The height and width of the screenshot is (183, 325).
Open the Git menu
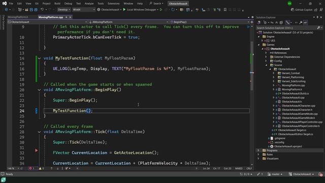point(37,4)
